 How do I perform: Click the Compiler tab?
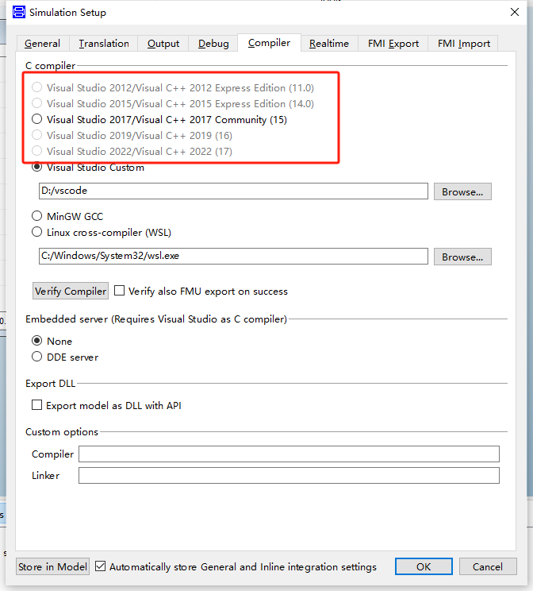pos(269,43)
